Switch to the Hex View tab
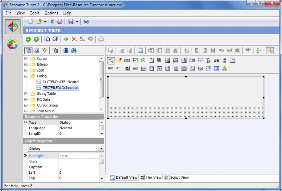The height and width of the screenshot is (191, 282). (x=151, y=177)
